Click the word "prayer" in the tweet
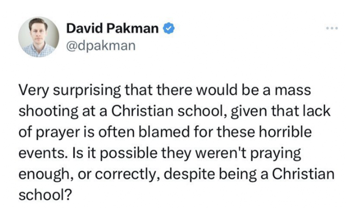346x208 pixels. click(57, 132)
